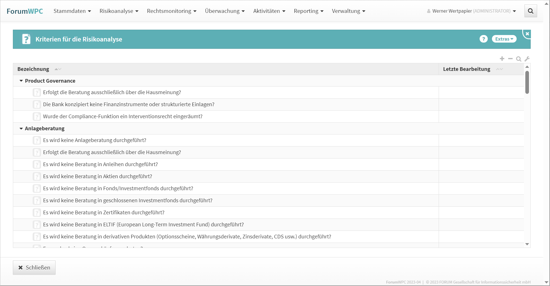Click question icon beside 'derivativen Produkten'
550x286 pixels.
(x=37, y=237)
